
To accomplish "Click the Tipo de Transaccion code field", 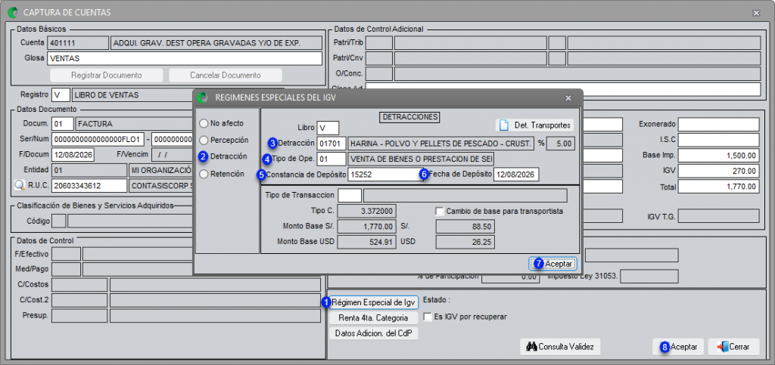I will (350, 195).
